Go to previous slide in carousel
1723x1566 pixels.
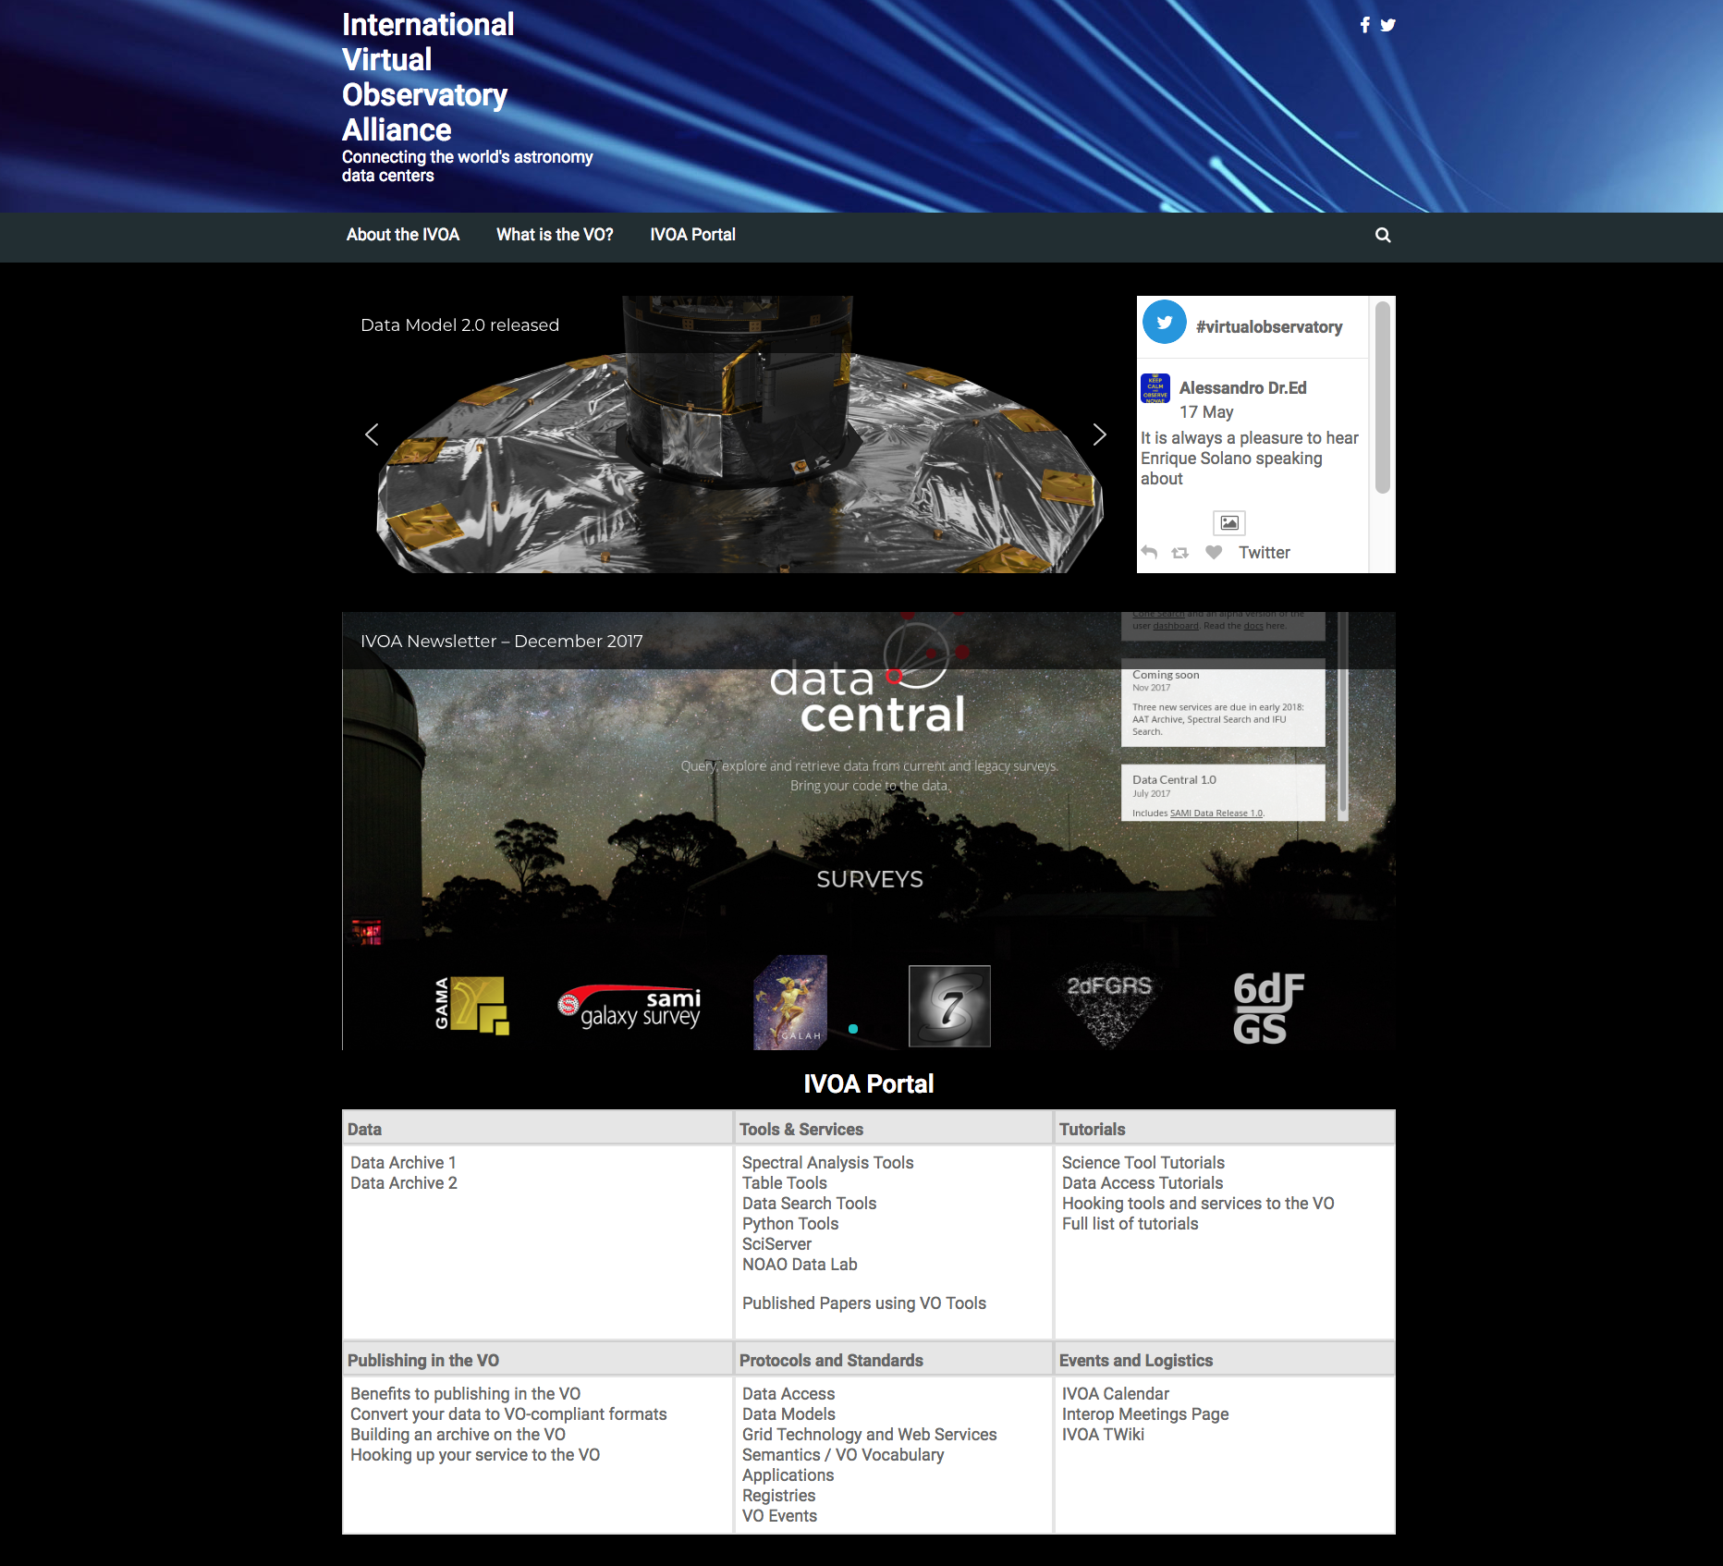tap(372, 434)
